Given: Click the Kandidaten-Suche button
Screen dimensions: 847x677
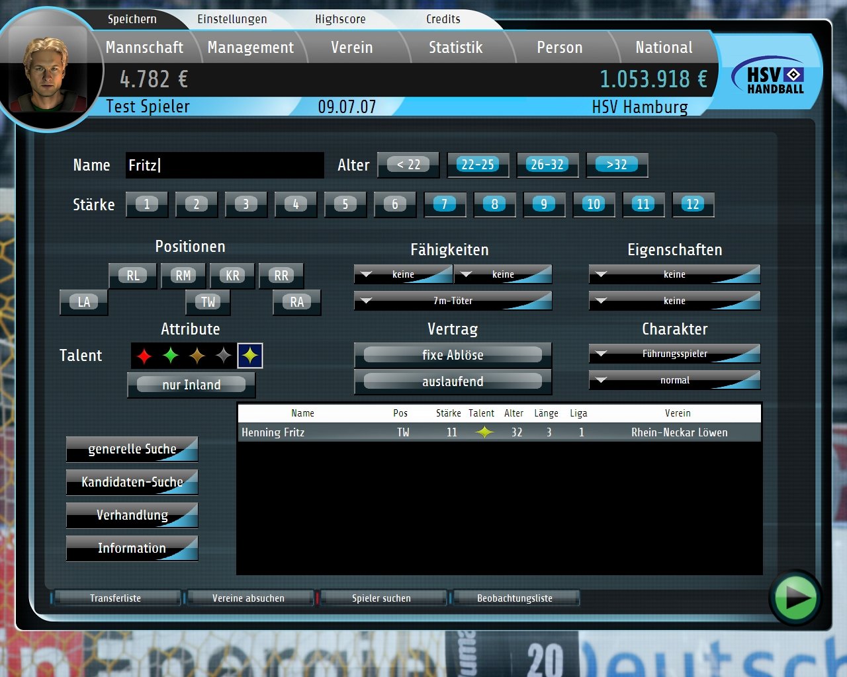Looking at the screenshot, I should coord(132,482).
